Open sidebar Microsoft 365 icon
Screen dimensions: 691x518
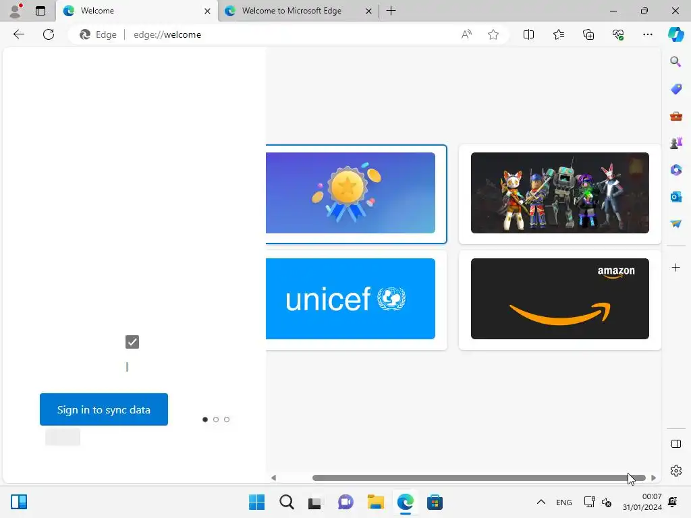(x=675, y=169)
